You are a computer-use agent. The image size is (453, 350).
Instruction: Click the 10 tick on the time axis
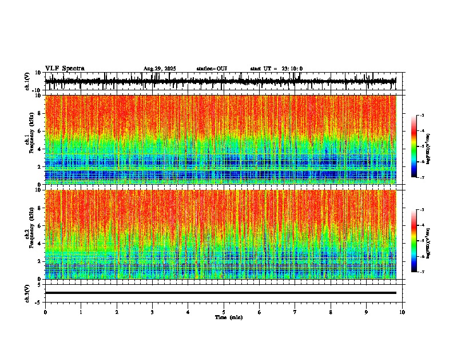(x=402, y=312)
